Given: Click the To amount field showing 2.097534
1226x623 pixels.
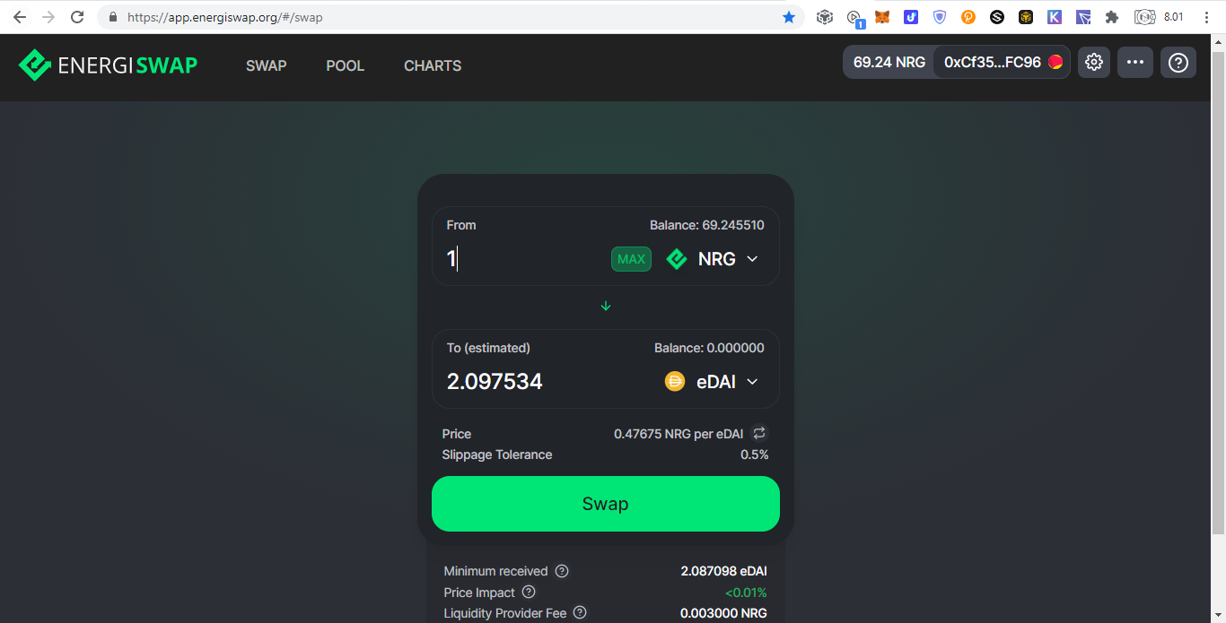Looking at the screenshot, I should pos(547,382).
